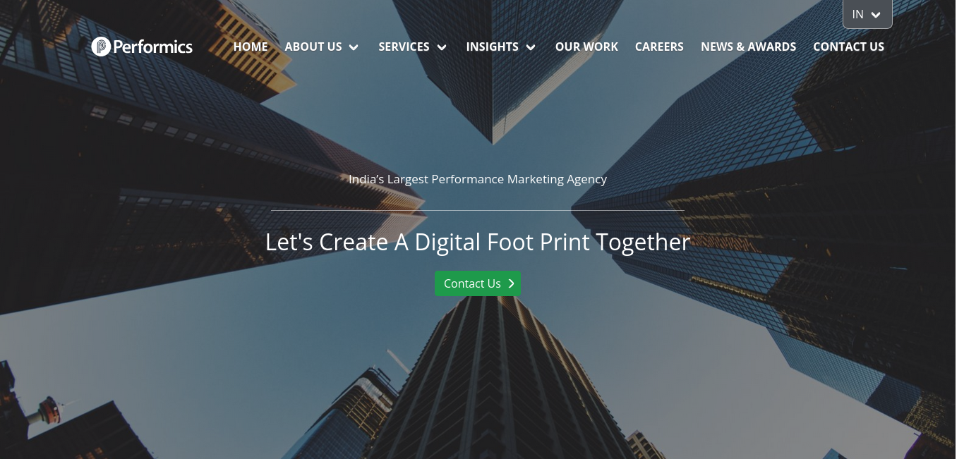Click the India's Largest Performance Marketing Agency tagline

(478, 179)
